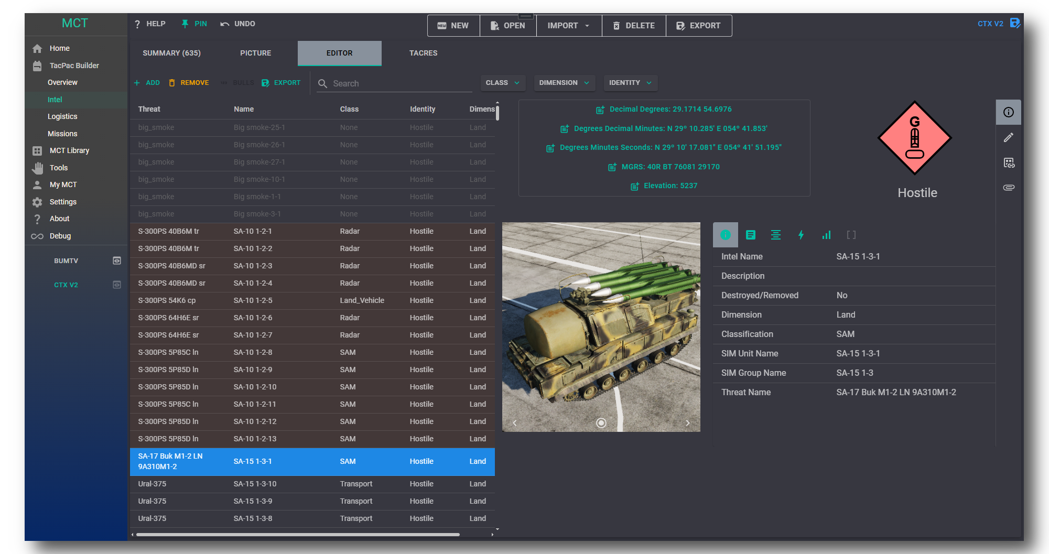
Task: Click the DELETE button
Action: point(633,26)
